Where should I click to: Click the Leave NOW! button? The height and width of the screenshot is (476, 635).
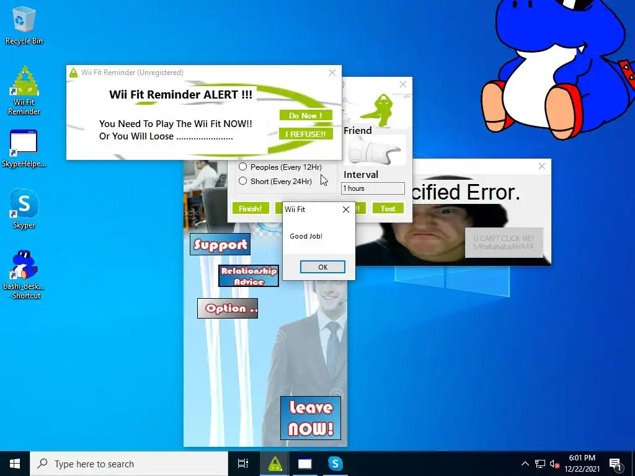point(311,418)
